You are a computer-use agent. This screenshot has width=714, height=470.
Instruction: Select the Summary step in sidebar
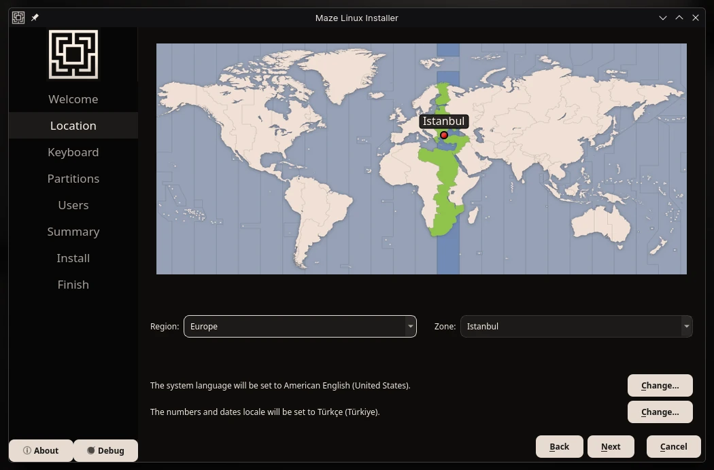(x=73, y=232)
